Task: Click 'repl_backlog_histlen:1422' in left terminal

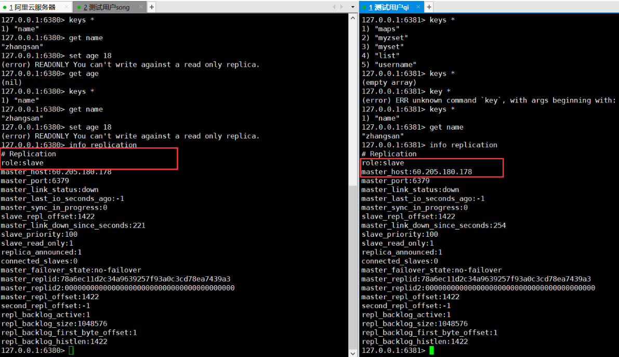Action: (x=54, y=341)
